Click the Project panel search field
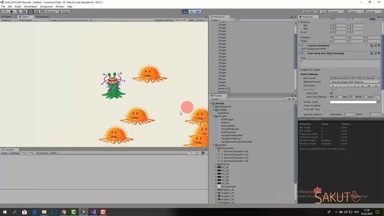Screen dimensions: 384x216 [x=257, y=99]
